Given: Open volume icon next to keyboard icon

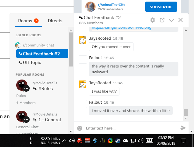Looking at the screenshot, I should tap(141, 141).
